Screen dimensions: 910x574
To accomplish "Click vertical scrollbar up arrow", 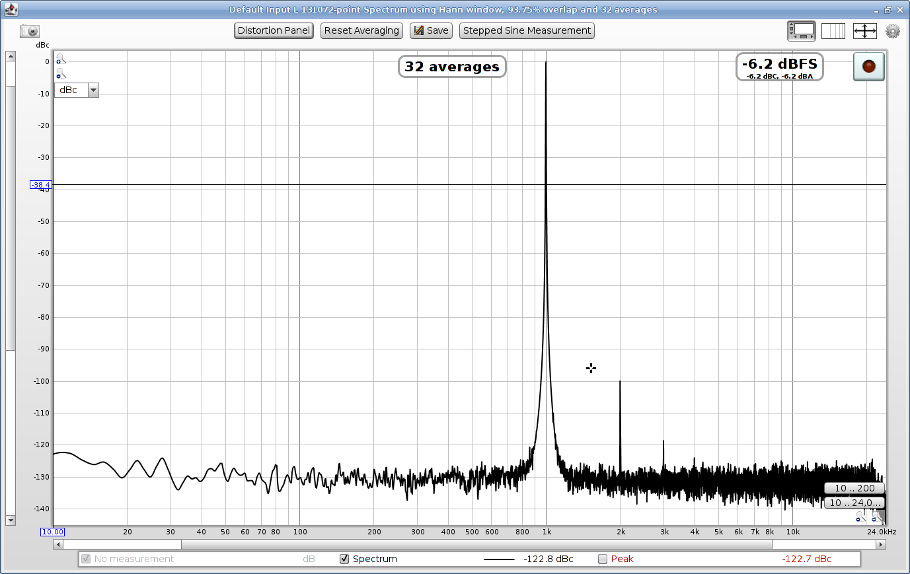I will click(x=11, y=56).
